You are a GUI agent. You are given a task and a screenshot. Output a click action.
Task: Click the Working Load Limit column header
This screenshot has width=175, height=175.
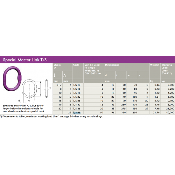point(167,69)
